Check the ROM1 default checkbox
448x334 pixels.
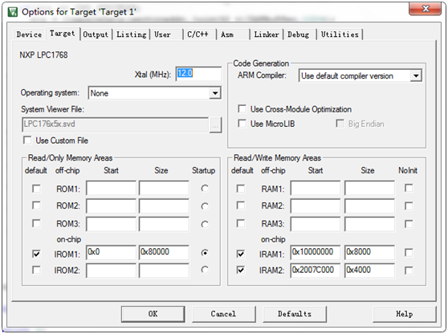click(x=37, y=189)
